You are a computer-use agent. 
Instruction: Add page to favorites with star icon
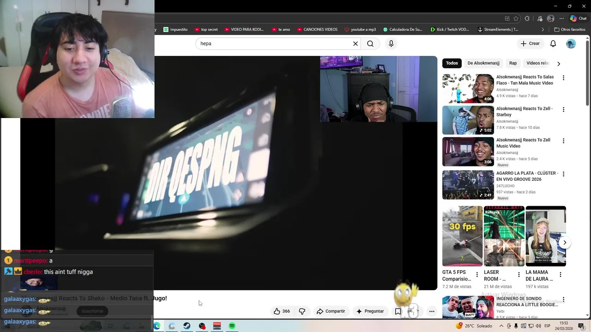pos(516,18)
